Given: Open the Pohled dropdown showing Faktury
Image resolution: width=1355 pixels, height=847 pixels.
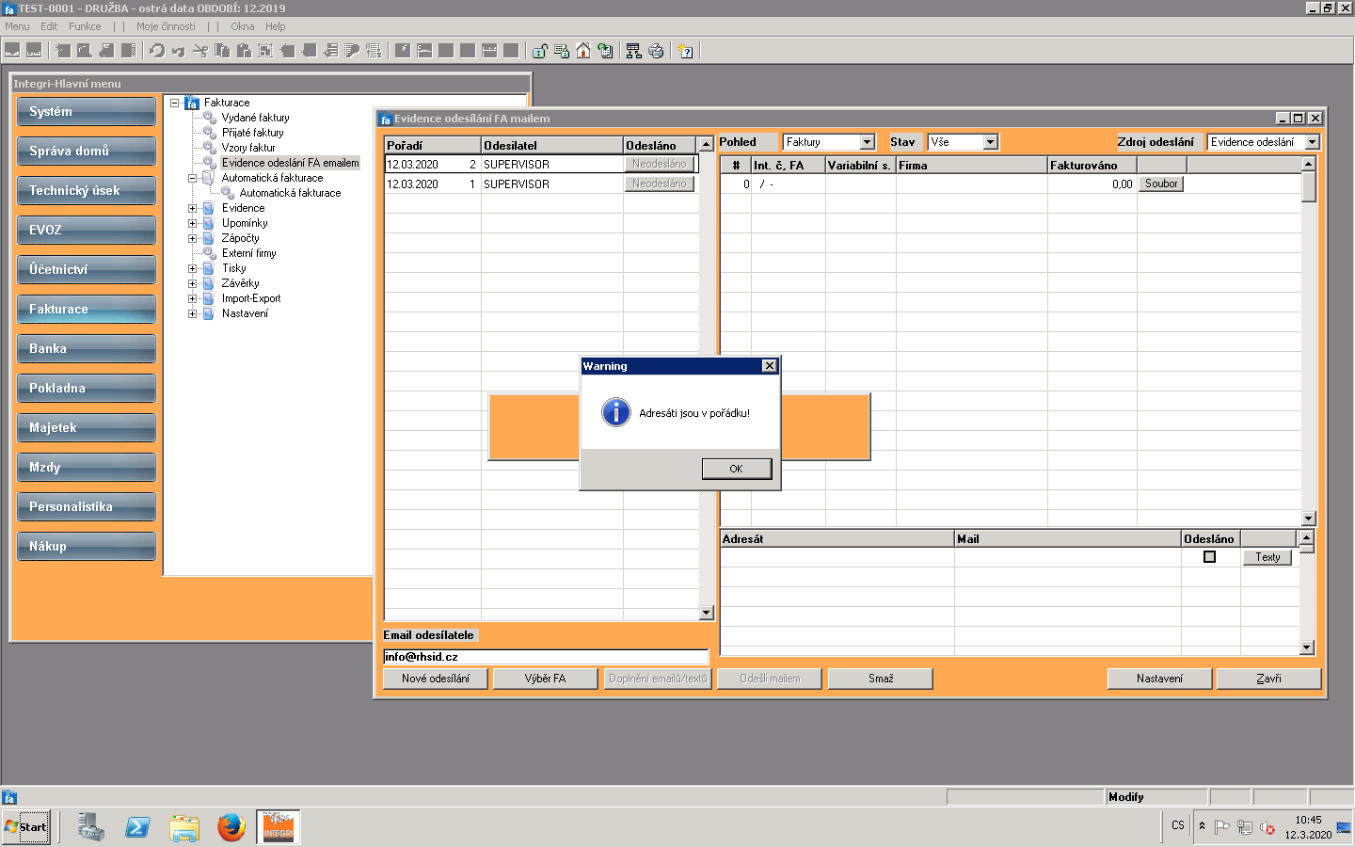Looking at the screenshot, I should coord(868,142).
